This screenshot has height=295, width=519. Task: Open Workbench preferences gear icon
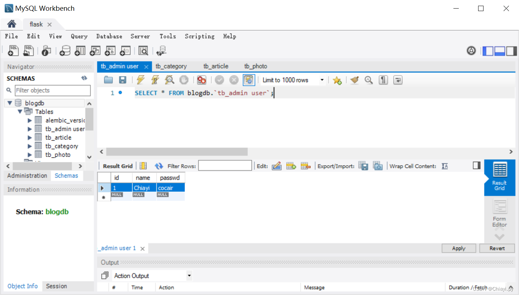[471, 51]
